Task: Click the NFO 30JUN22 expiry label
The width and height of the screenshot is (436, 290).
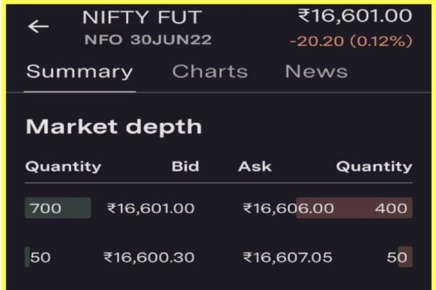Action: point(147,40)
